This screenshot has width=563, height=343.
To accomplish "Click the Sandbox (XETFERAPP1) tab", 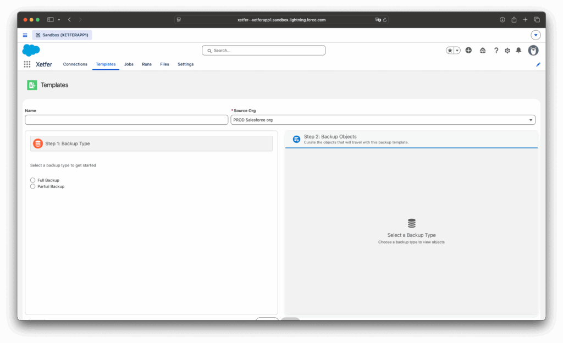I will coord(62,35).
